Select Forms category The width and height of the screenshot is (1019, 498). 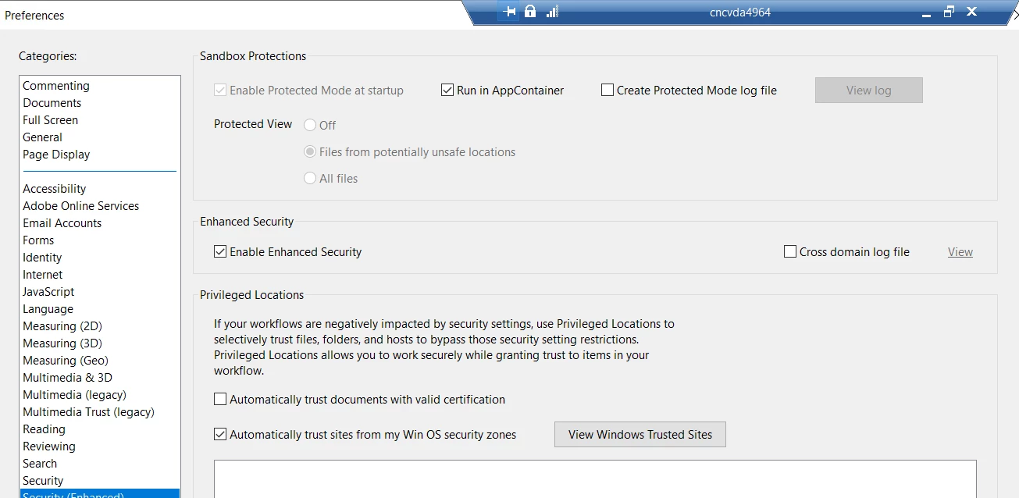click(100, 240)
